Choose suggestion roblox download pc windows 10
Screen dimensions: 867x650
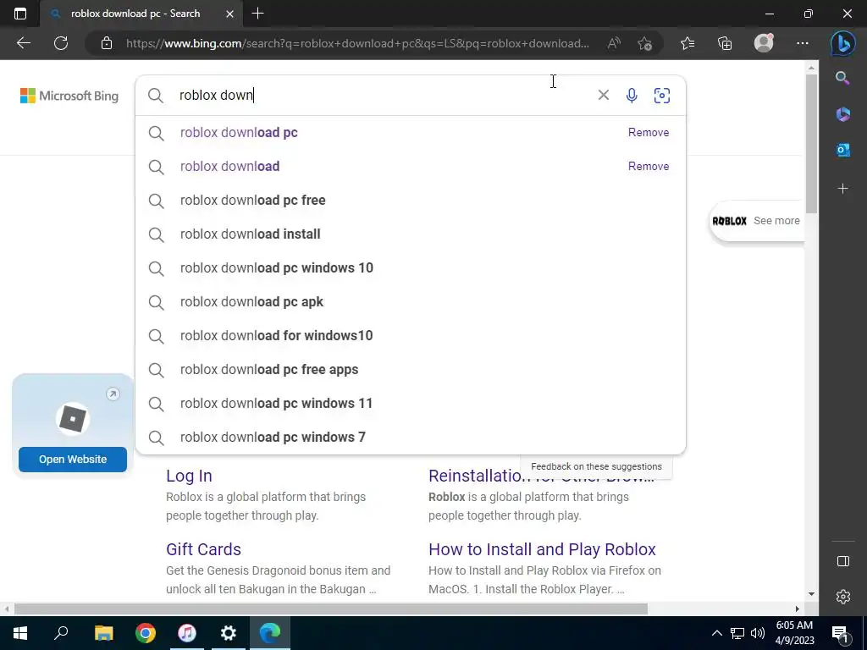pyautogui.click(x=411, y=268)
